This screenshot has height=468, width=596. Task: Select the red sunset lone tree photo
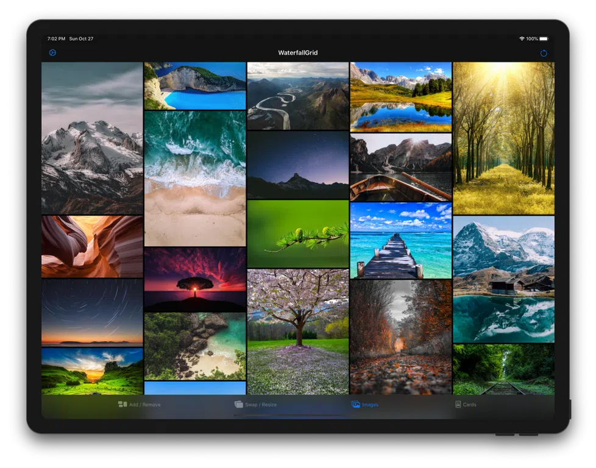click(195, 279)
